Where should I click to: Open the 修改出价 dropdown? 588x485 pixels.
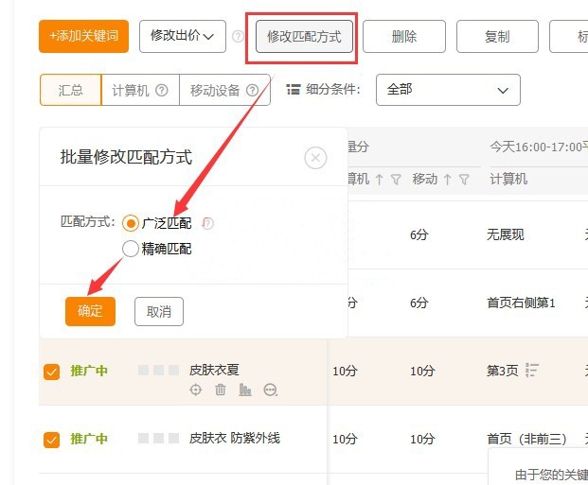(x=182, y=36)
